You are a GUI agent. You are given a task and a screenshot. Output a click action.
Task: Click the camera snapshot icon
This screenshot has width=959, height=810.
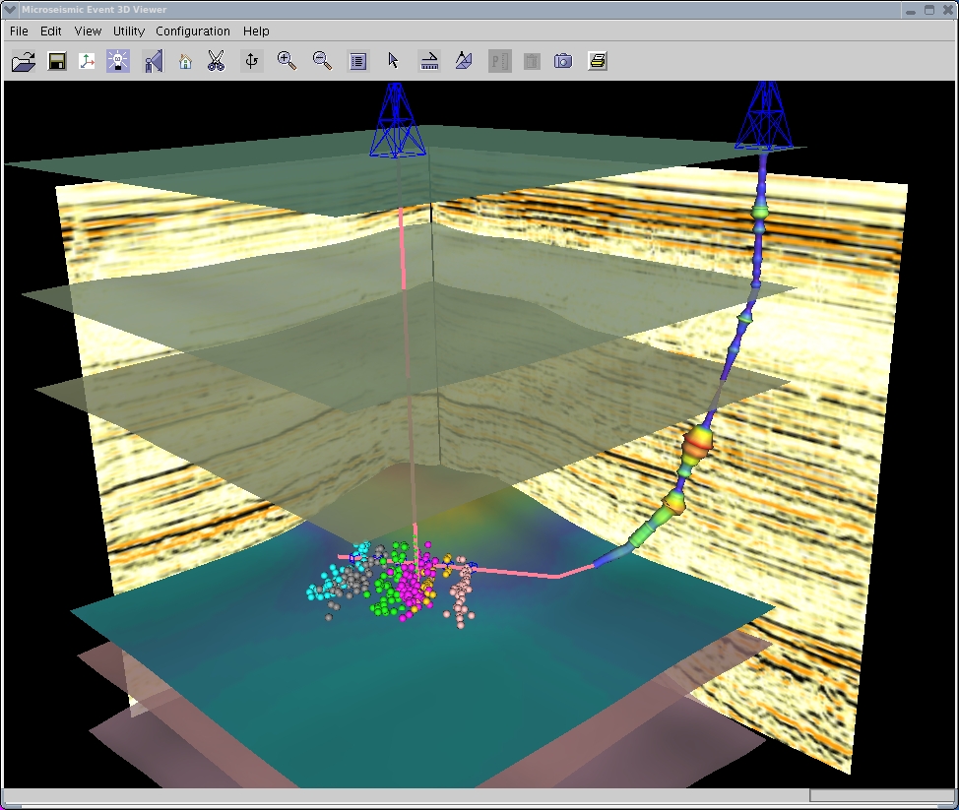click(562, 62)
